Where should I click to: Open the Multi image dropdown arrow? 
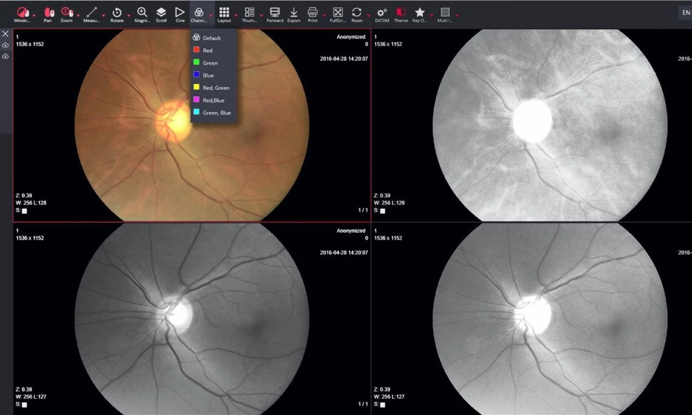[457, 15]
